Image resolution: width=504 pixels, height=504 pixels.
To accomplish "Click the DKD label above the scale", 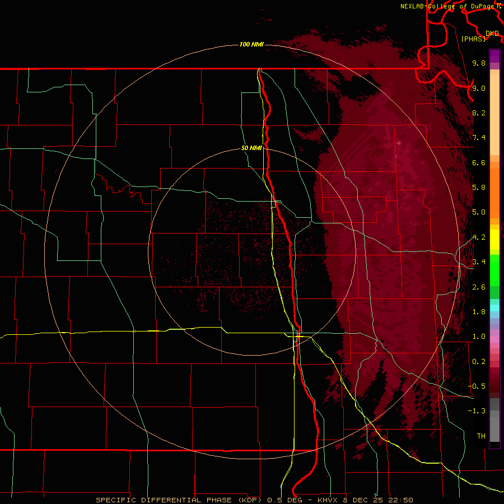I will click(492, 34).
